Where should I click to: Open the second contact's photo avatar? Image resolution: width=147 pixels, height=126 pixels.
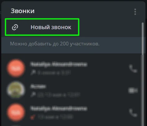coord(16,90)
